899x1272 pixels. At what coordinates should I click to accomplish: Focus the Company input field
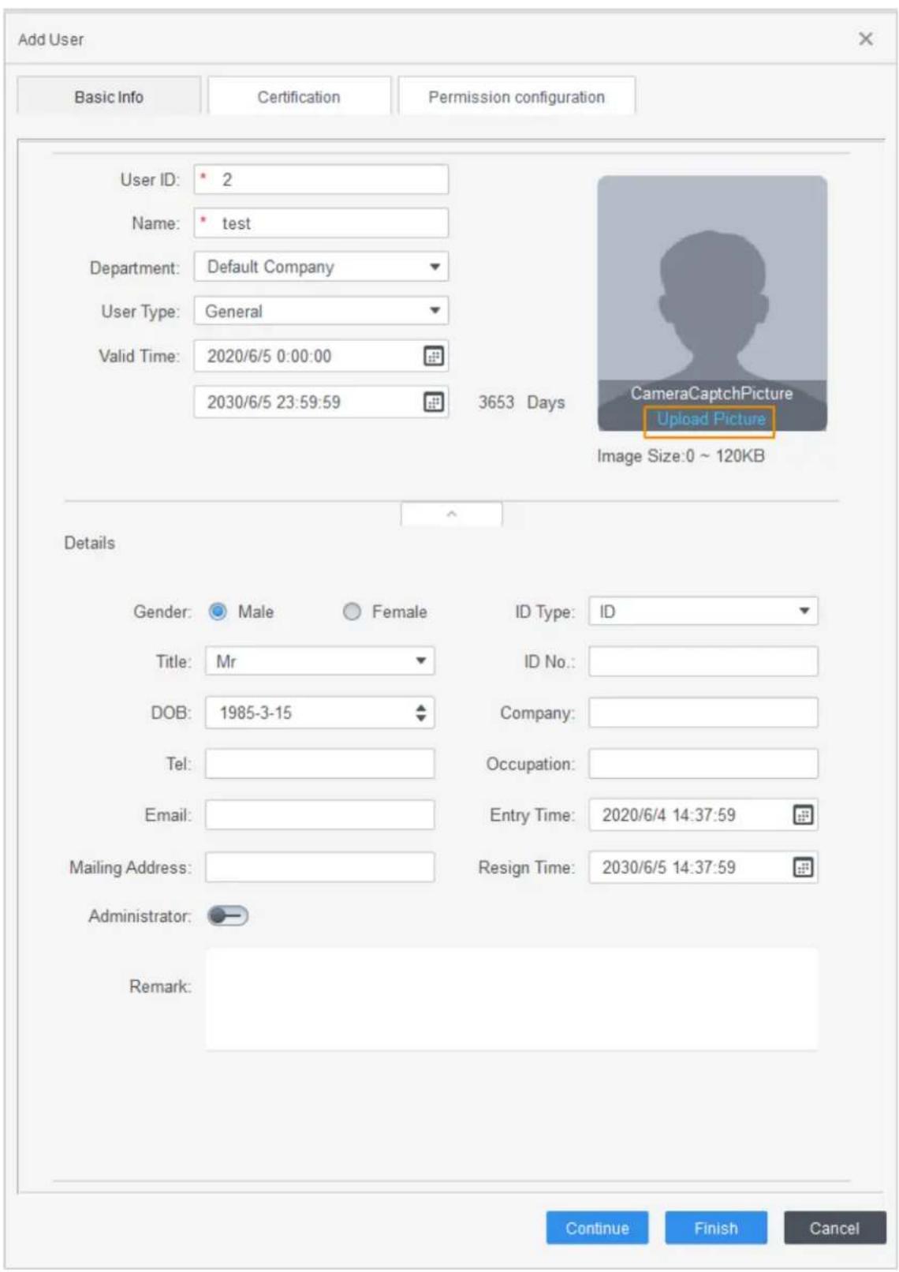point(703,713)
